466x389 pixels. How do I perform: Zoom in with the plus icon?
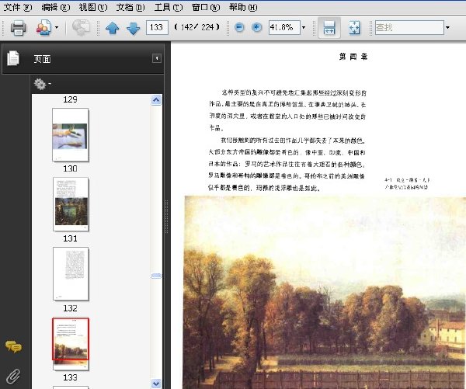[x=256, y=28]
